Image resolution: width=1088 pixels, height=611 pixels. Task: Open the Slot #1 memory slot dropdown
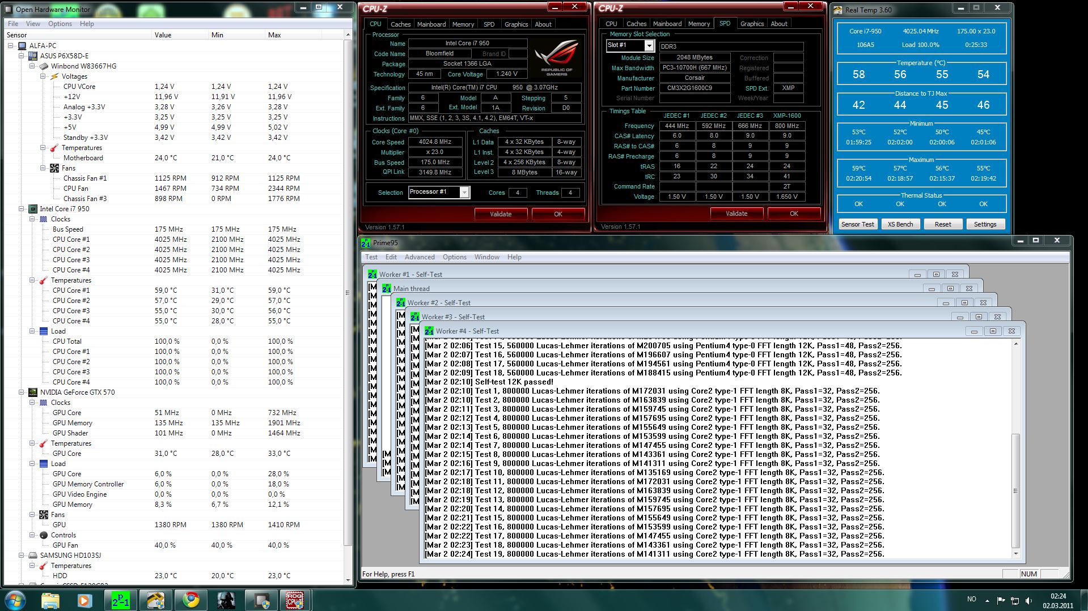(649, 46)
